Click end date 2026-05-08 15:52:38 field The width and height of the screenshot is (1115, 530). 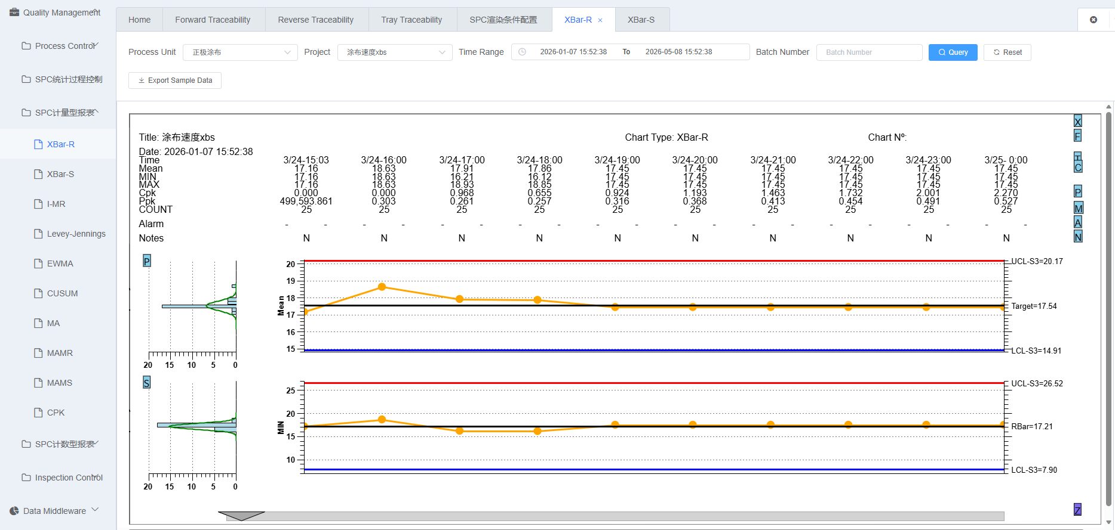[678, 52]
